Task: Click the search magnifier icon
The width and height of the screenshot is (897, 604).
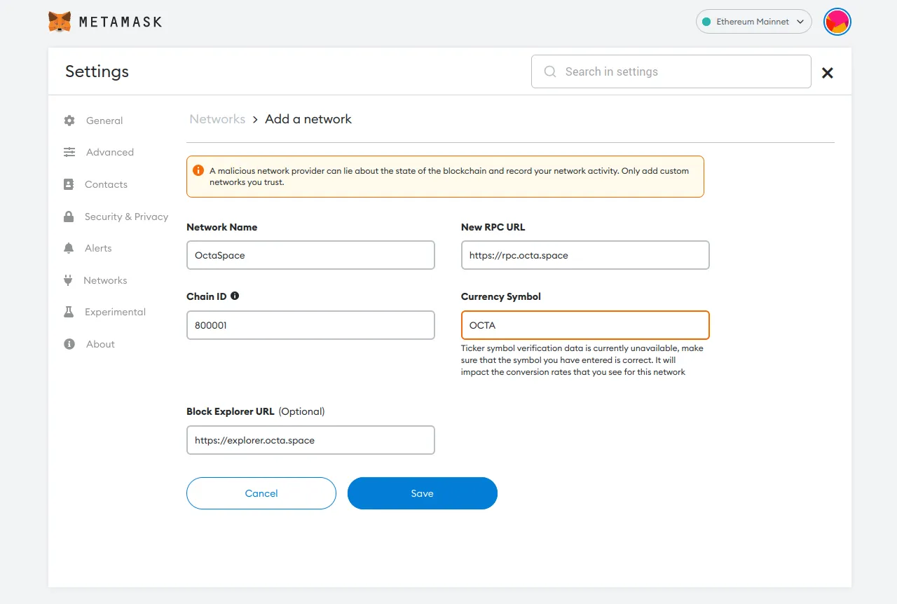Action: (x=550, y=71)
